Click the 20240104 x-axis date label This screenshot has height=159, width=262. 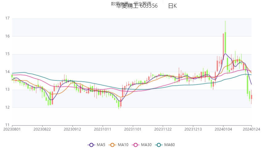(223, 129)
